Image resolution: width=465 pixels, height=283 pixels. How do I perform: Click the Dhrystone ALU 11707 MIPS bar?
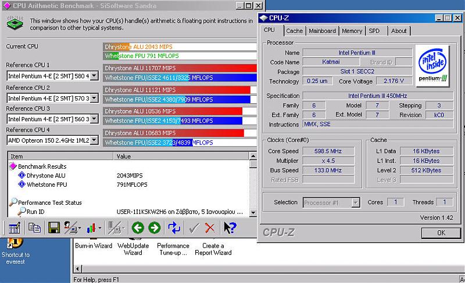pos(180,68)
